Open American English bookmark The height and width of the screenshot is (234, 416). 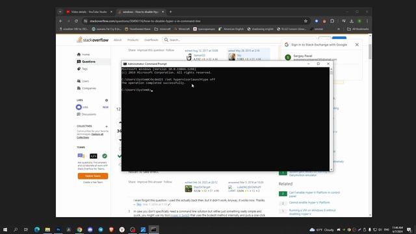point(231,29)
